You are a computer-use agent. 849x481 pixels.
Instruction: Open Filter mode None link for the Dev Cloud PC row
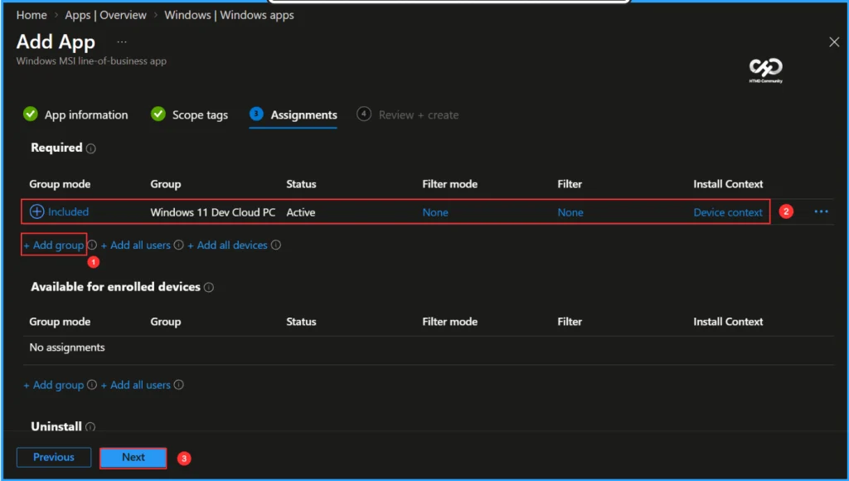tap(435, 212)
